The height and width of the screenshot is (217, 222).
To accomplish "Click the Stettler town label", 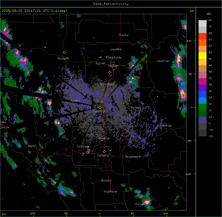I will (163, 61).
